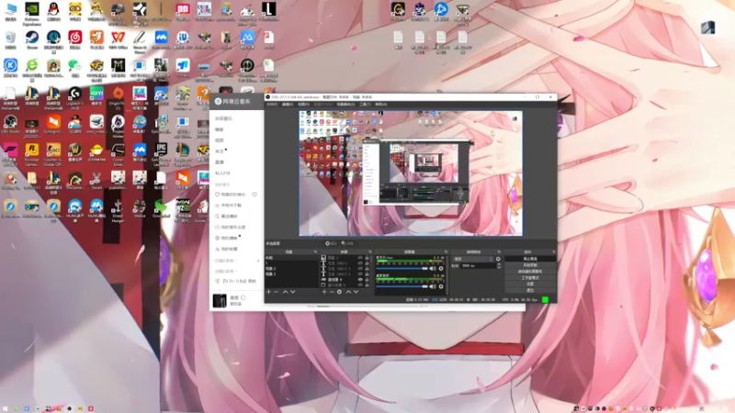Image resolution: width=735 pixels, height=413 pixels.
Task: Pop out the Scene Transitions dock panel
Action: (x=499, y=251)
